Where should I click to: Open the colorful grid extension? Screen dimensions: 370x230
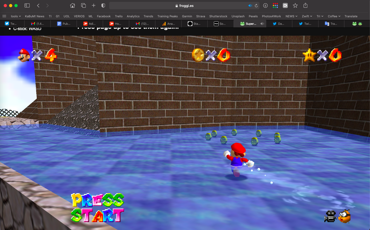click(275, 6)
